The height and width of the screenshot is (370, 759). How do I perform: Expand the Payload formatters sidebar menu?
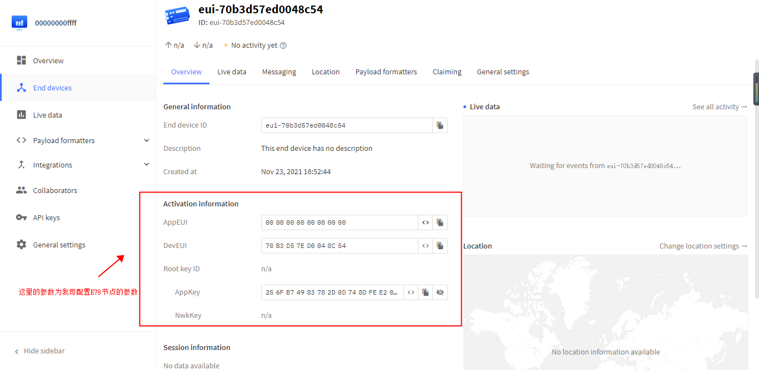coord(146,140)
